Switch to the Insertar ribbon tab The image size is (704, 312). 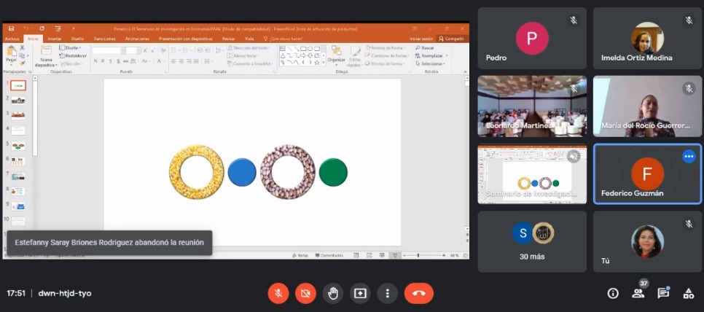tap(54, 39)
